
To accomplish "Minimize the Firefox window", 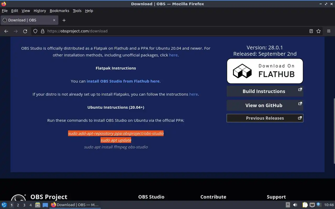I will click(x=321, y=4).
